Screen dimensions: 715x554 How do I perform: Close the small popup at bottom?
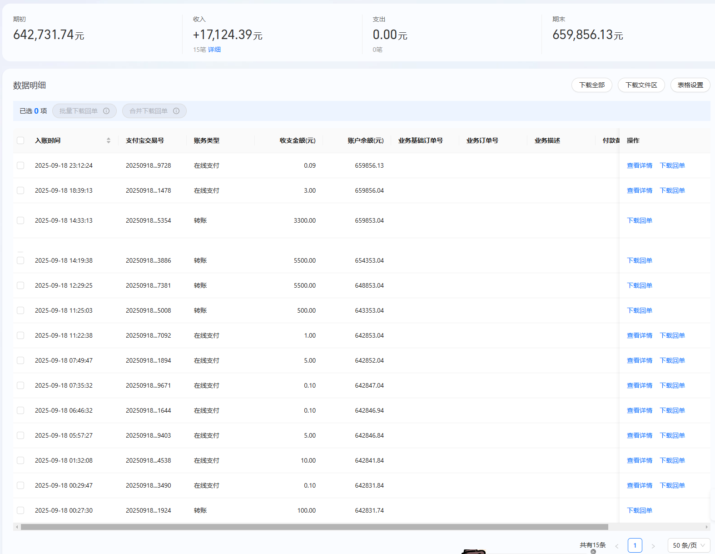pyautogui.click(x=593, y=552)
